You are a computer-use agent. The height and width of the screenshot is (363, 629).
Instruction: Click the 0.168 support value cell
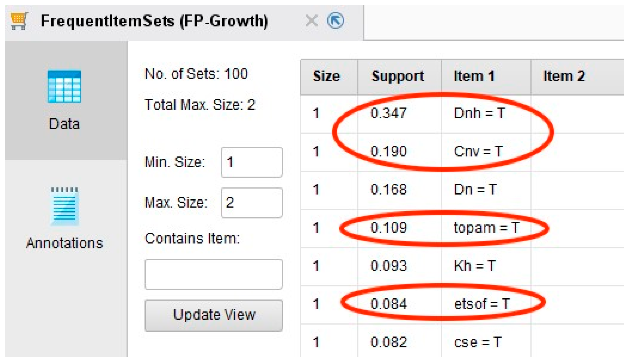coord(389,189)
